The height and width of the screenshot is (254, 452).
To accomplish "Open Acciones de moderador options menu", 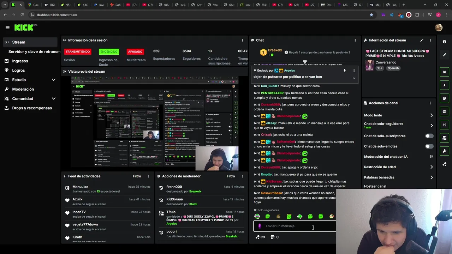I will [242, 176].
